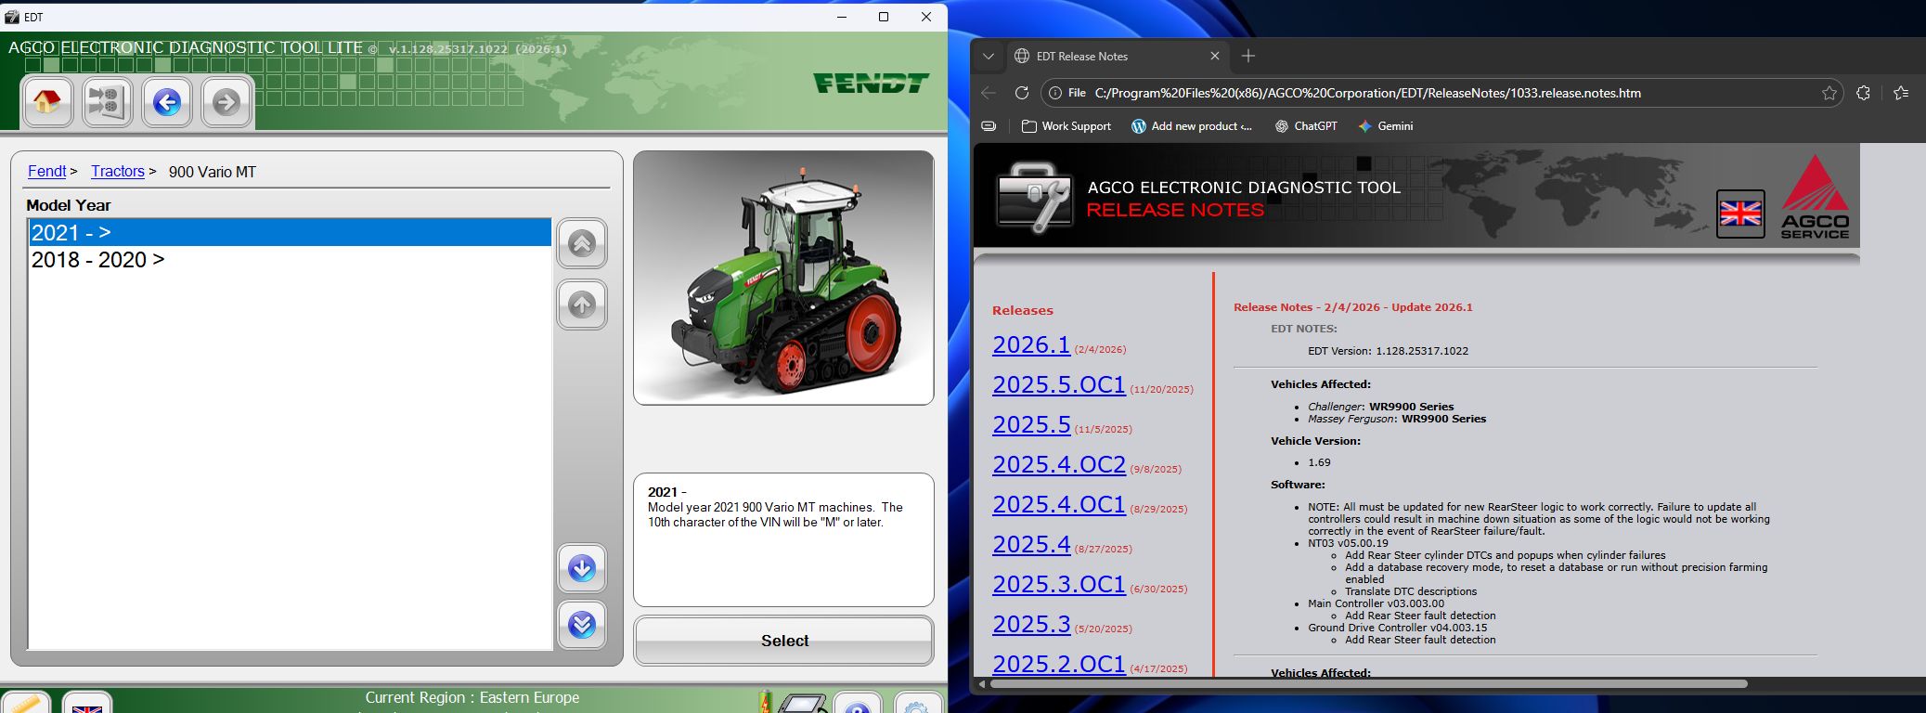Move down one item in Model Year list

(582, 568)
